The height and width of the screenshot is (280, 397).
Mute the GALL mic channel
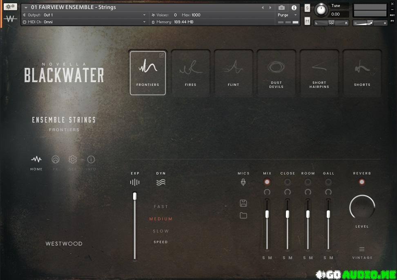pos(331,258)
